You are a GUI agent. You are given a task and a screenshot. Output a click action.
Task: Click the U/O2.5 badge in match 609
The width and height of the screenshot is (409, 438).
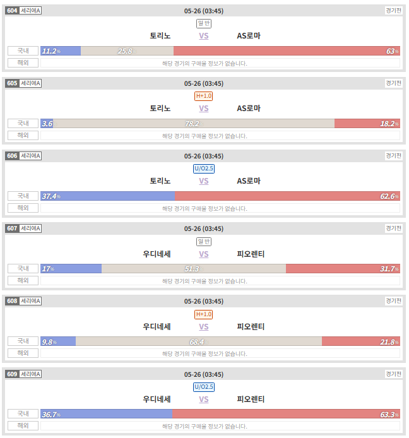tap(204, 387)
